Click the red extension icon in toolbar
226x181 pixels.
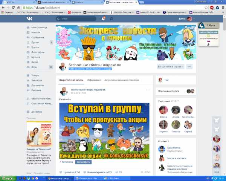tap(212, 8)
